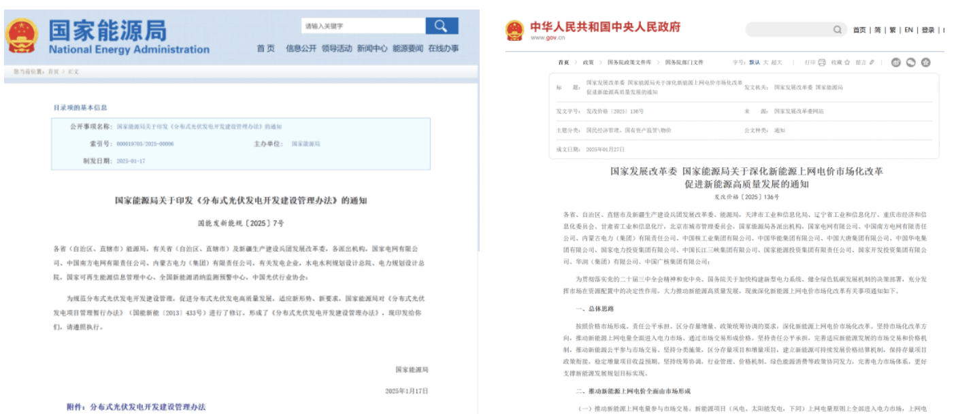
Task: Open 领导活动 in the NEA navigation bar
Action: coord(337,48)
